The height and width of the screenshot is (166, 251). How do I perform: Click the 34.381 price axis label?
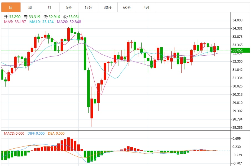pyautogui.click(x=237, y=28)
